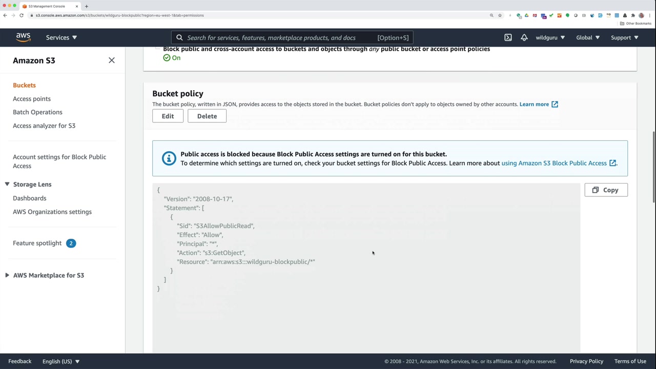Click the Edit bucket policy button
Image resolution: width=656 pixels, height=369 pixels.
(x=168, y=116)
